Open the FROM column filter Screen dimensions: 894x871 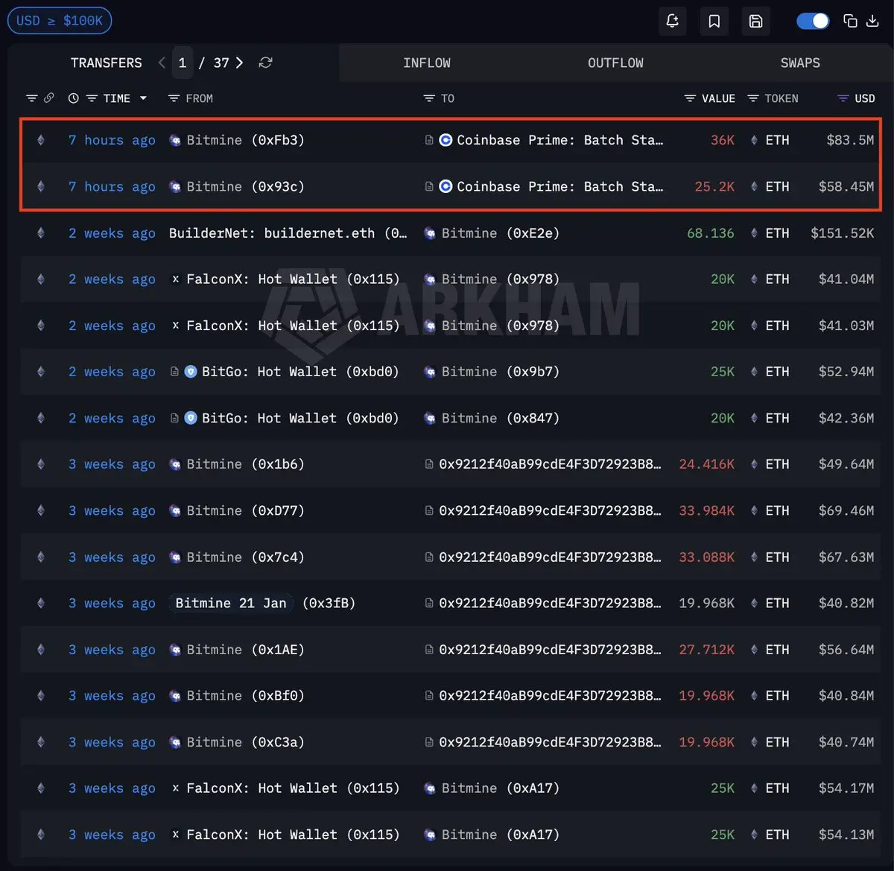coord(174,98)
